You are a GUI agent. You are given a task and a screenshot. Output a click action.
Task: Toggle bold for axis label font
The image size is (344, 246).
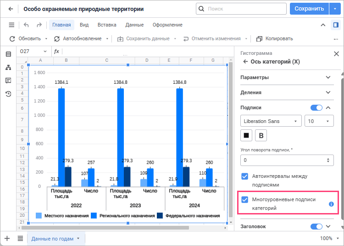[x=261, y=135]
